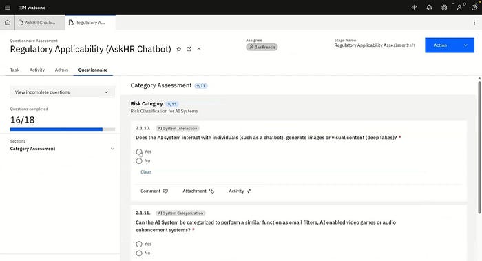Open the Activity tab
The height and width of the screenshot is (261, 482).
coord(37,70)
